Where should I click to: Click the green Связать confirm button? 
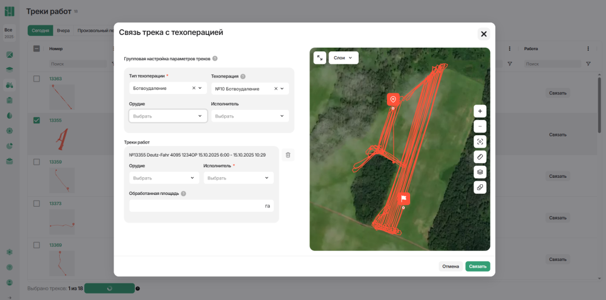pyautogui.click(x=477, y=266)
